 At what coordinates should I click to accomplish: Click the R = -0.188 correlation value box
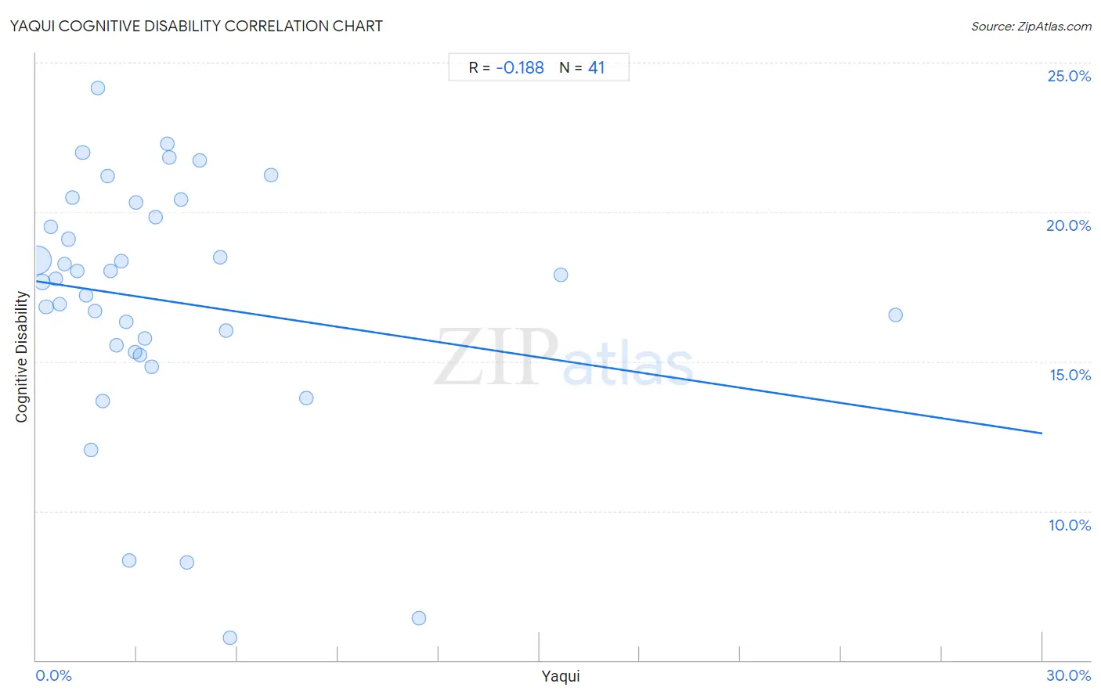(x=507, y=68)
